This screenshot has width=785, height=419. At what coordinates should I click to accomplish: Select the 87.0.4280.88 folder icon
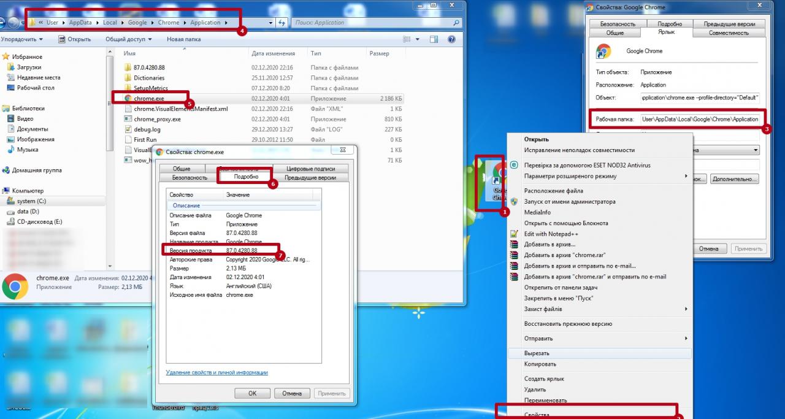point(128,67)
